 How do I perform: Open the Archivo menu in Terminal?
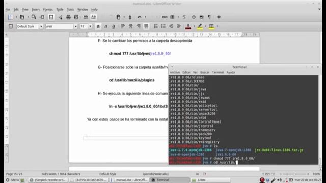[175, 72]
